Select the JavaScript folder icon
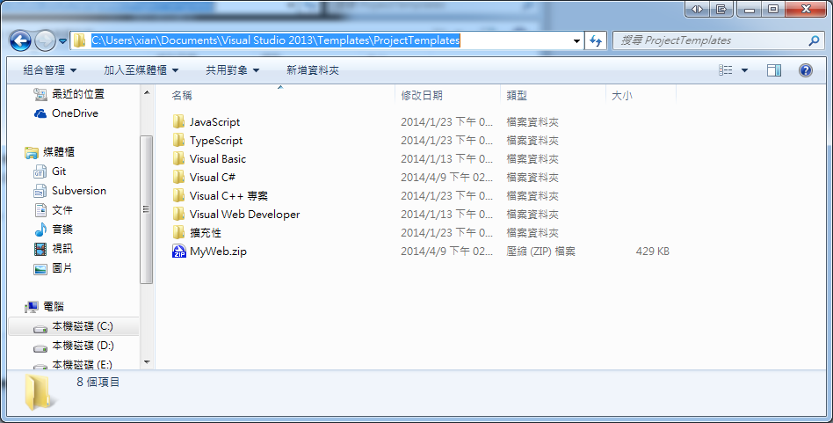The width and height of the screenshot is (833, 423). (178, 121)
